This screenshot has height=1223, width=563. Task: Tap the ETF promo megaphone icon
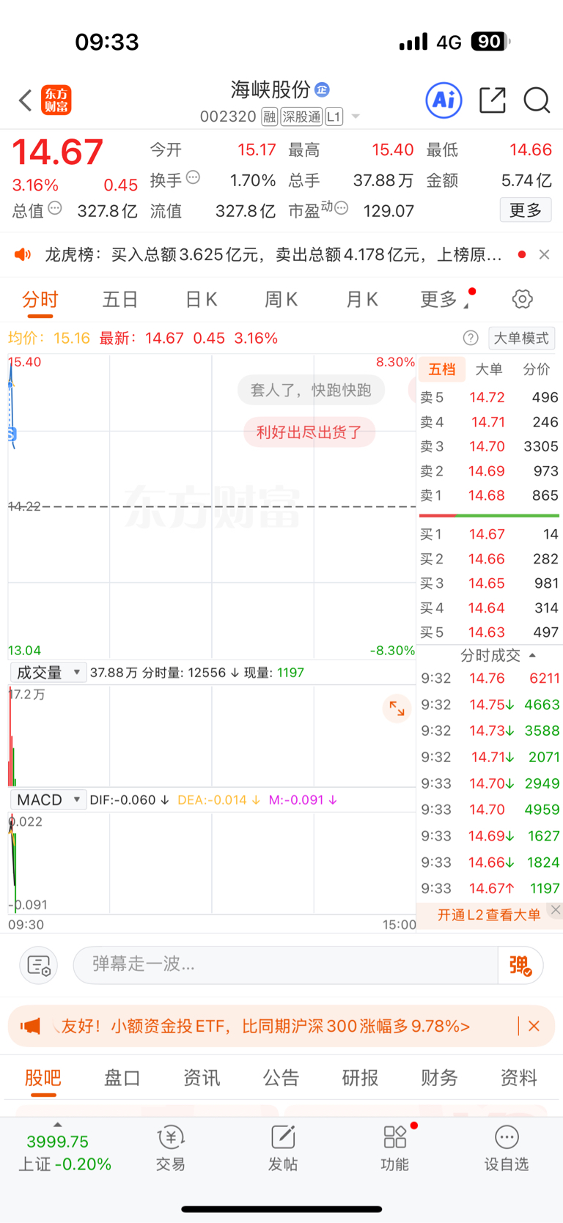pos(30,1026)
